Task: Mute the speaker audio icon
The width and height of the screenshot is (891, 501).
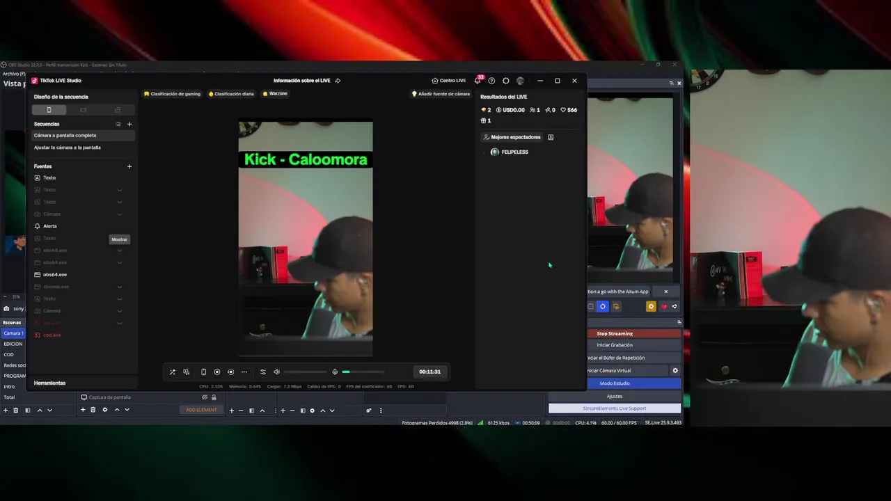Action: pyautogui.click(x=276, y=372)
